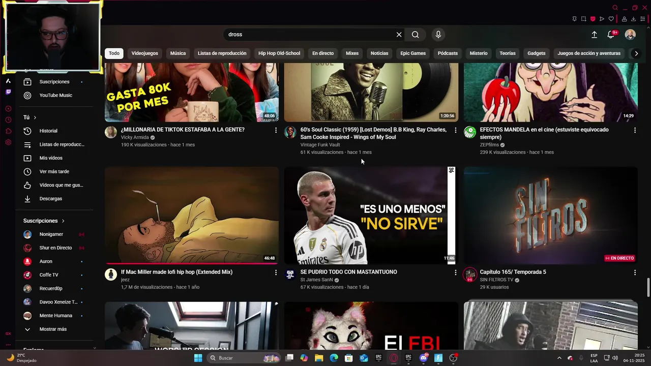The height and width of the screenshot is (366, 651).
Task: Play the ES UNO MENOS NO SIRVE thumbnail
Action: click(x=371, y=216)
